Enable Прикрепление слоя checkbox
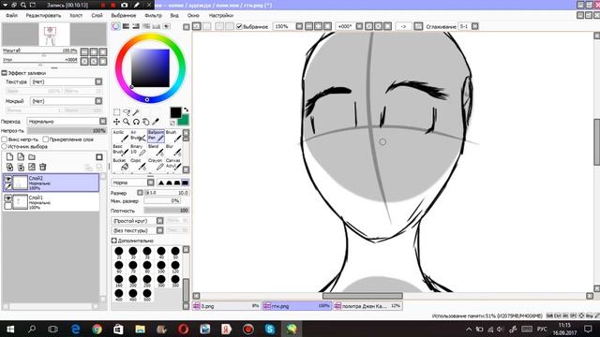The width and height of the screenshot is (600, 337). (46, 139)
